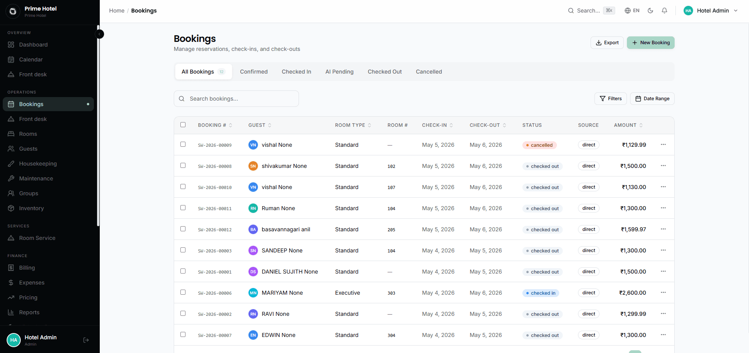Open Bookings in sidebar
Viewport: 749px width, 353px height.
pos(48,104)
